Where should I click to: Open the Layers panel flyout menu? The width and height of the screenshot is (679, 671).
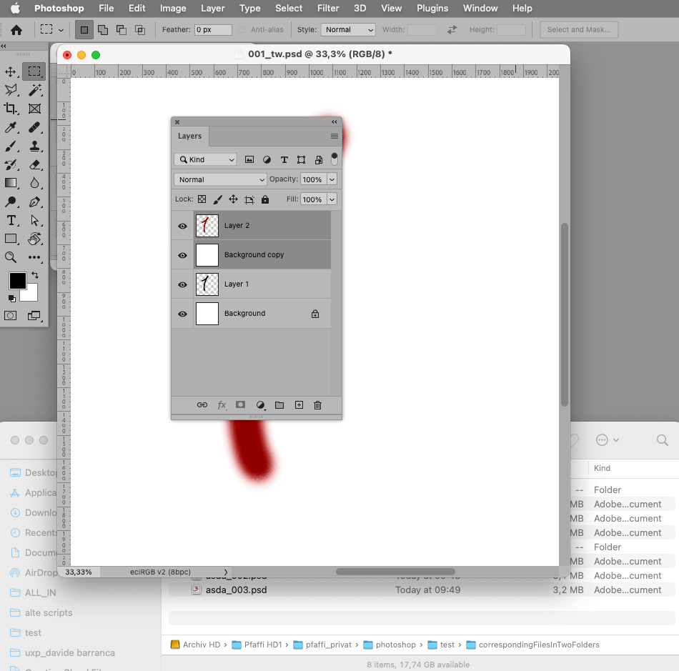[334, 136]
